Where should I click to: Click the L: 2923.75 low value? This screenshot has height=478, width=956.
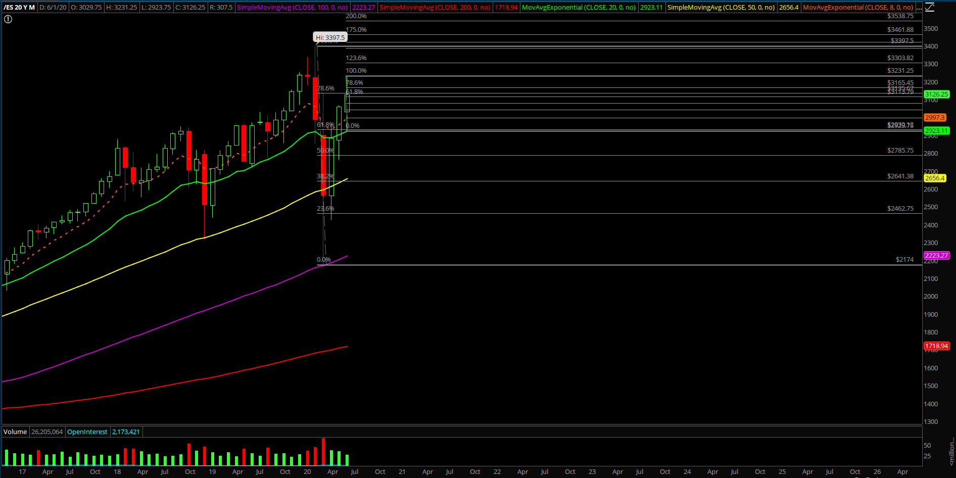click(156, 8)
